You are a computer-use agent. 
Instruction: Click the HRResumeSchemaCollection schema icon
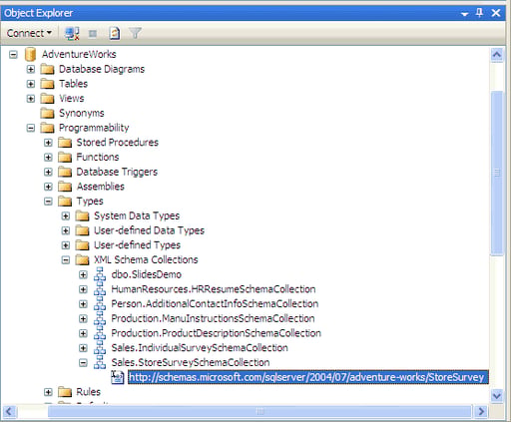[100, 289]
